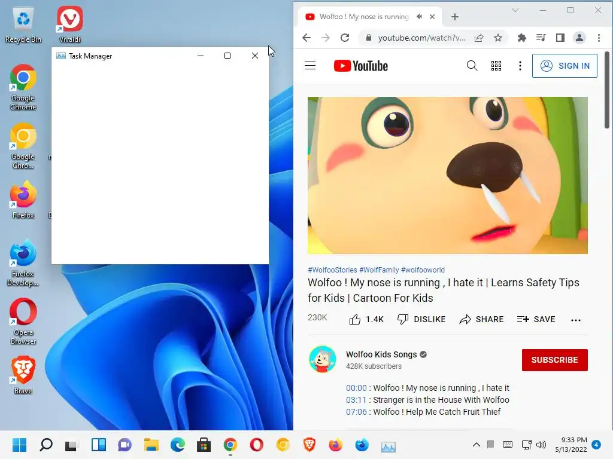Open the Chrome profile avatar
Viewport: 613px width, 459px height.
coord(579,38)
